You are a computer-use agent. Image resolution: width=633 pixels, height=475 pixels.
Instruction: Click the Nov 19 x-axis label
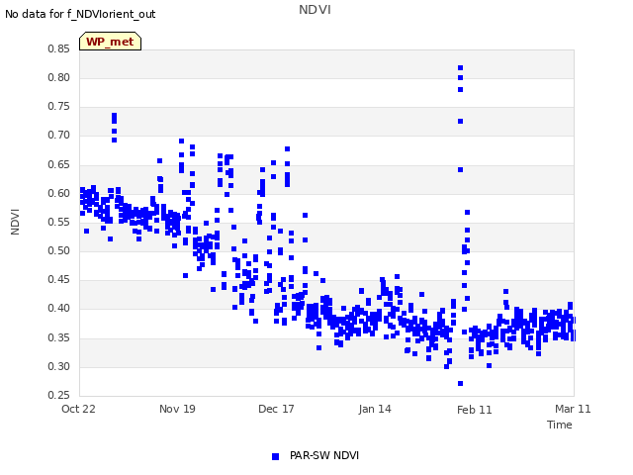click(x=177, y=409)
